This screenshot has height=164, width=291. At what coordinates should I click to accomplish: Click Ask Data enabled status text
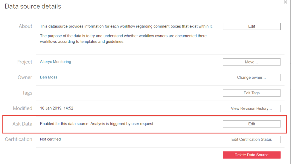point(97,124)
